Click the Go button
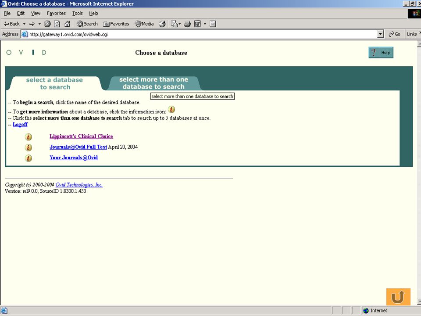Image resolution: width=421 pixels, height=316 pixels. pos(394,34)
